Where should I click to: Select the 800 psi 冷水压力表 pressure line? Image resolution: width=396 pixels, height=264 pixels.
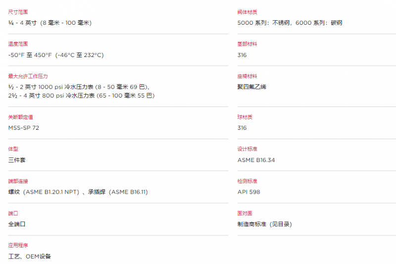(81, 96)
